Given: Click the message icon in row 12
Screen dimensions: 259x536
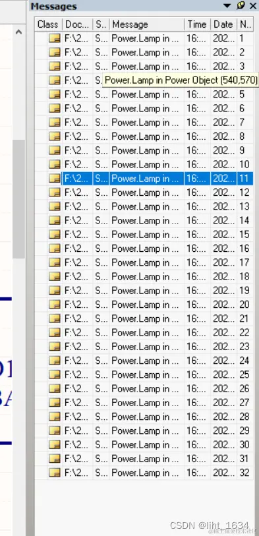Looking at the screenshot, I should [55, 193].
